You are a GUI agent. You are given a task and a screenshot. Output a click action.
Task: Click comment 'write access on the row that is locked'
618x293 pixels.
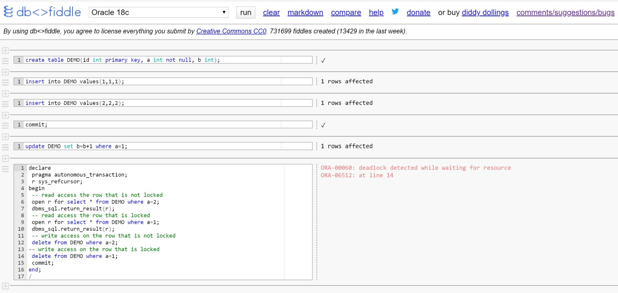pos(94,249)
